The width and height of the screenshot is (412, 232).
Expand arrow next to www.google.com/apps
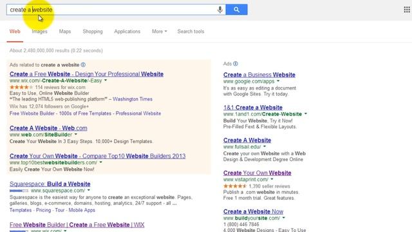click(x=278, y=81)
